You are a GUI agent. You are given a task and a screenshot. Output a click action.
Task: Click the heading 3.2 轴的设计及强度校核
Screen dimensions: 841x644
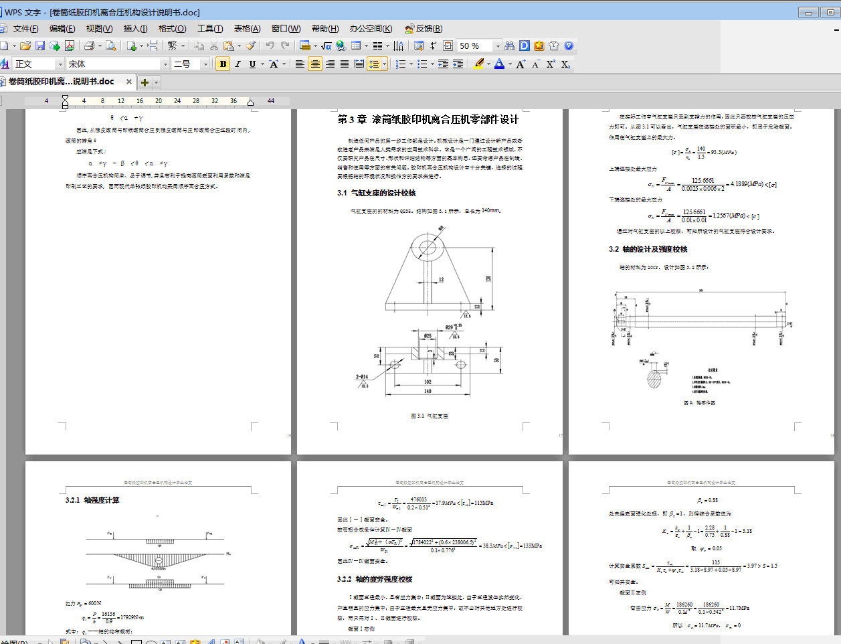tap(648, 249)
